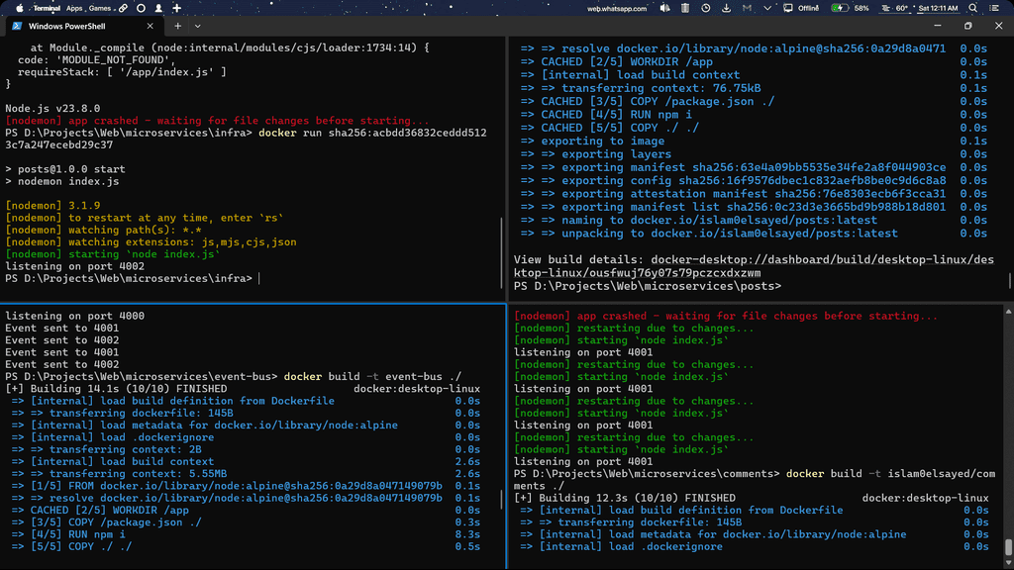This screenshot has height=570, width=1014.
Task: Click the '[nodemon] 3.1.9' line
Action: [x=52, y=206]
